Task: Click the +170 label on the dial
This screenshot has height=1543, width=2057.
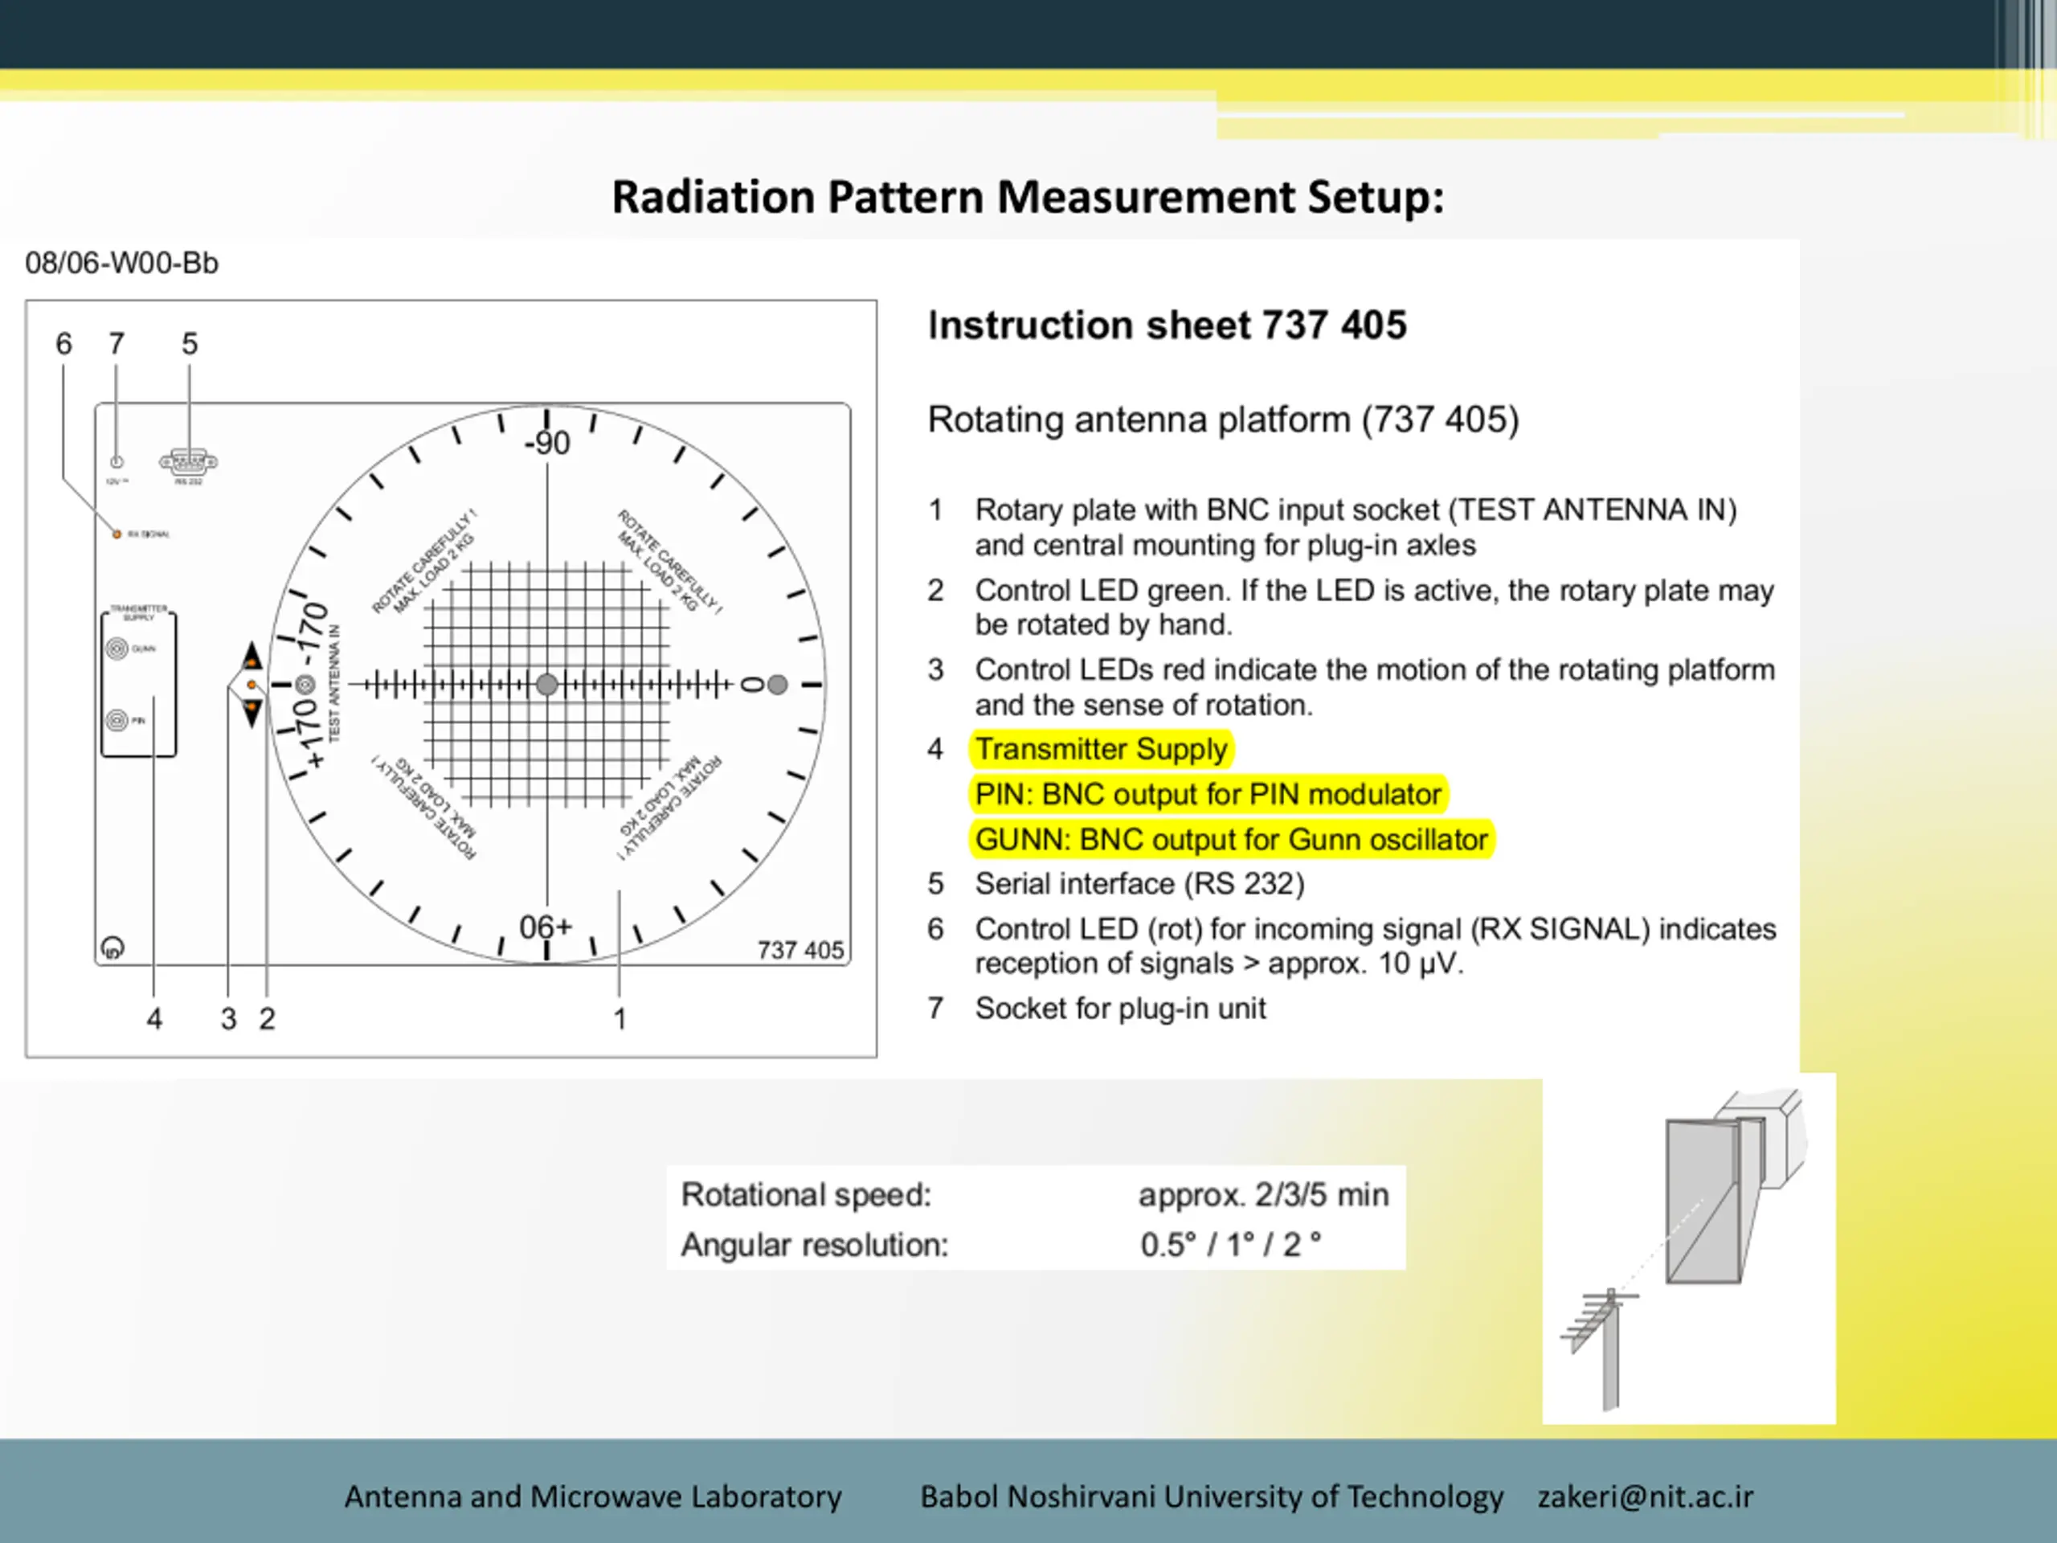Action: click(309, 735)
